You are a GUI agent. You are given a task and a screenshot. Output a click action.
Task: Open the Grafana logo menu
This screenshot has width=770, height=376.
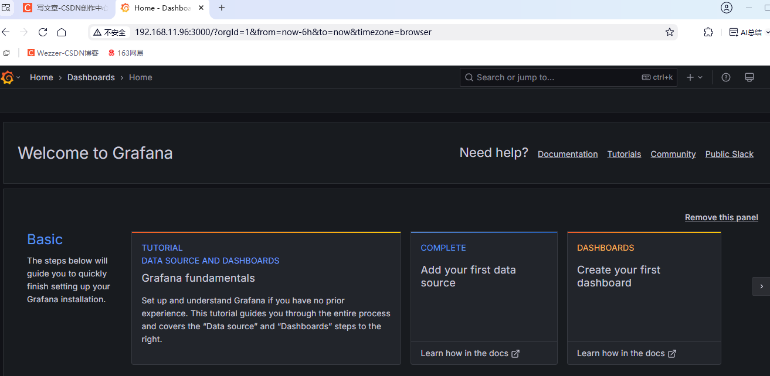pyautogui.click(x=8, y=77)
